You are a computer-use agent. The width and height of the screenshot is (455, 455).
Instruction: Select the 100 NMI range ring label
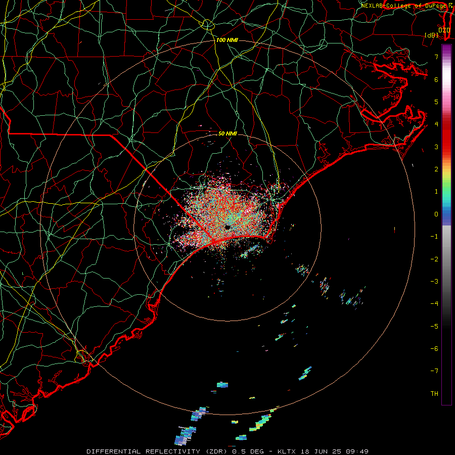click(227, 40)
